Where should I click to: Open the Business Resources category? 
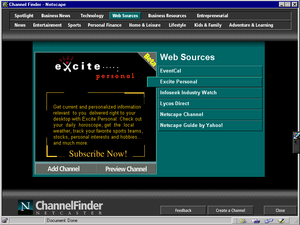167,16
